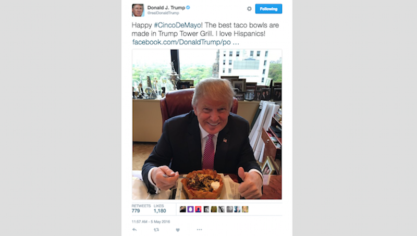417x236 pixels.
Task: Click the blue verified badge
Action: [x=188, y=7]
